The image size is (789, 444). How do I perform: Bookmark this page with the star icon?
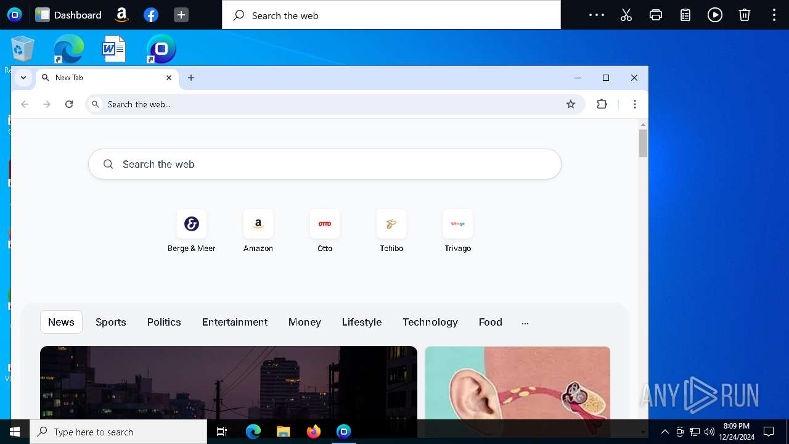click(571, 104)
